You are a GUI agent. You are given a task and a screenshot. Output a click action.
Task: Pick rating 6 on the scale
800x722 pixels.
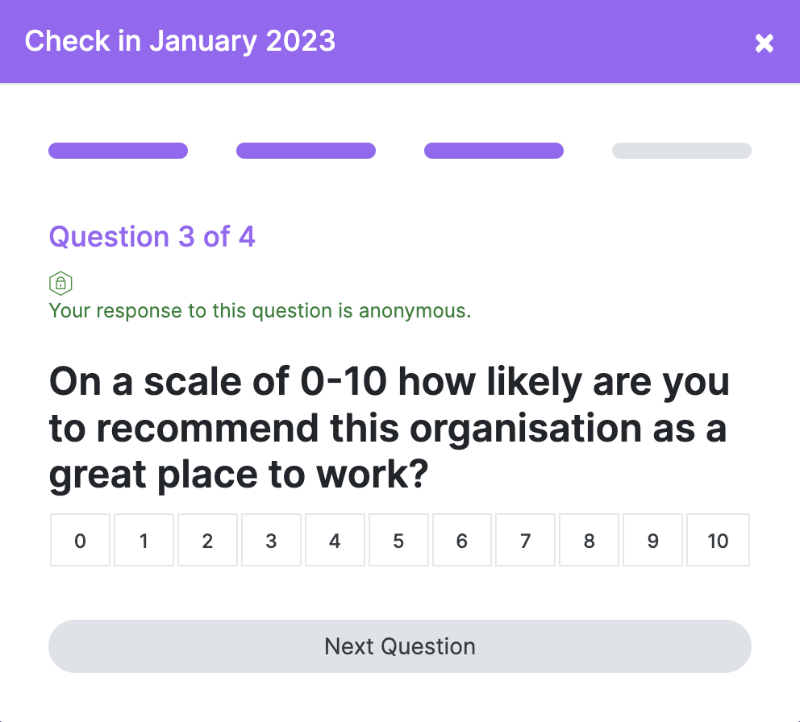tap(462, 540)
